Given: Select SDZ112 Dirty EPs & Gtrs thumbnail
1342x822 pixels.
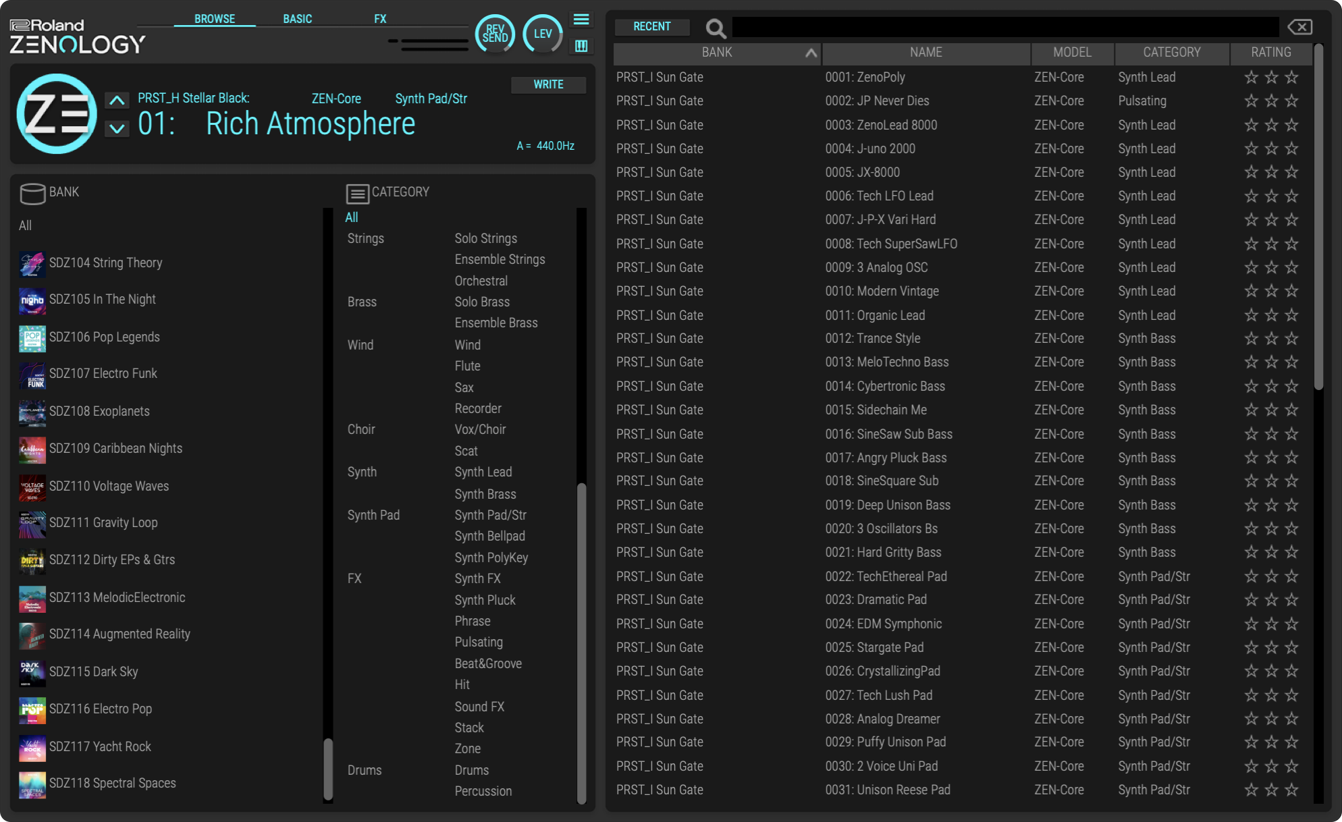Looking at the screenshot, I should coord(32,561).
